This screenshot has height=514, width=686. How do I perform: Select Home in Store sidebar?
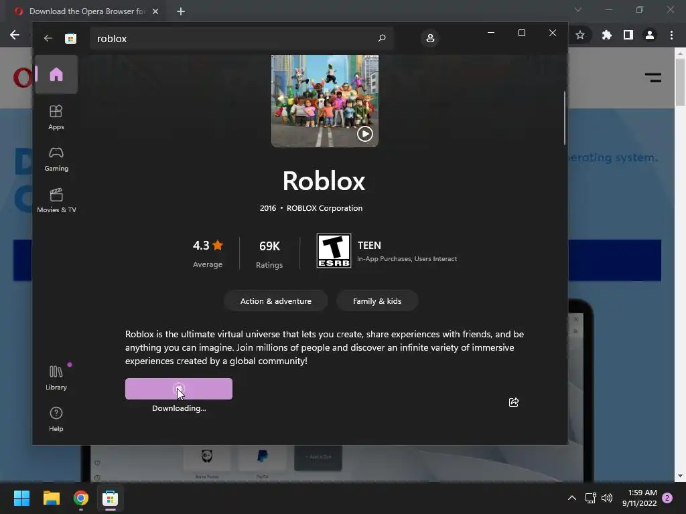[x=56, y=74]
